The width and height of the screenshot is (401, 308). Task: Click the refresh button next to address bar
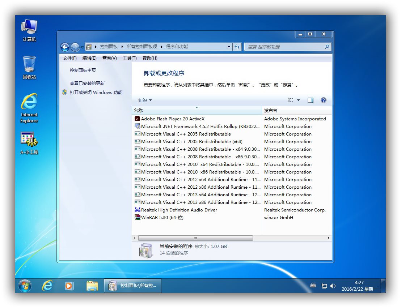tap(237, 47)
